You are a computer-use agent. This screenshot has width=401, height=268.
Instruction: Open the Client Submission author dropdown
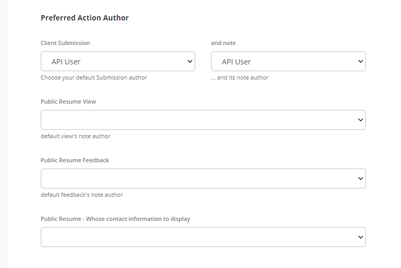pos(118,61)
